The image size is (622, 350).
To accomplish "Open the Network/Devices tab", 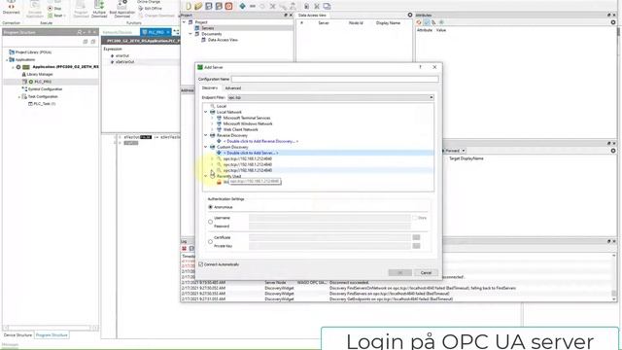I will [118, 32].
